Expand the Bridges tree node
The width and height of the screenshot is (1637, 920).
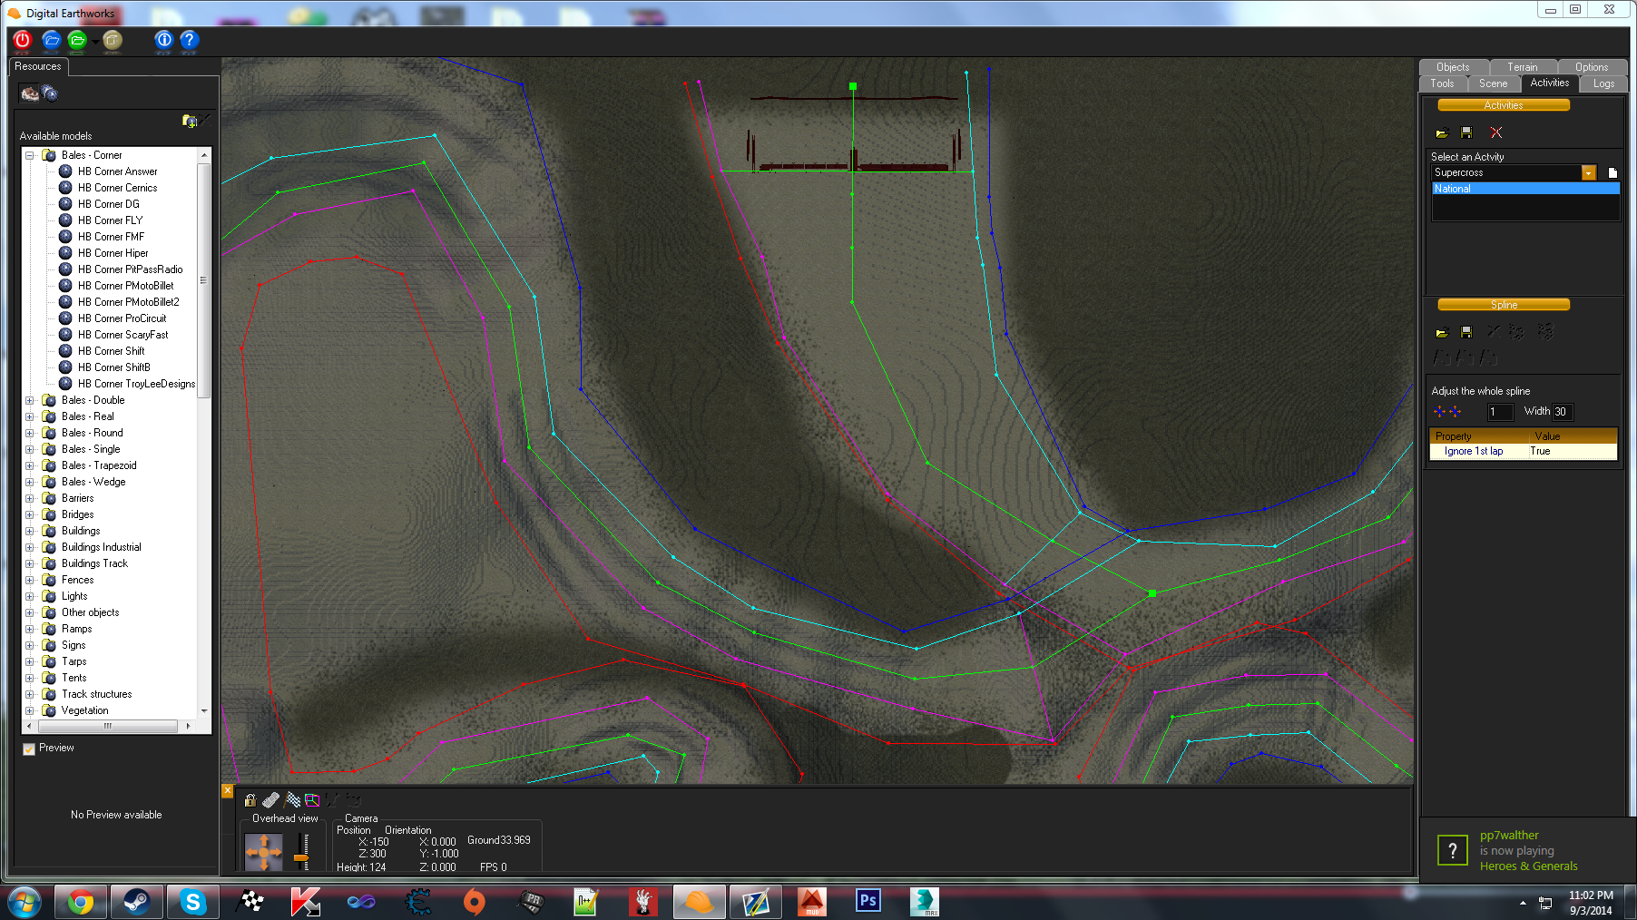click(30, 514)
